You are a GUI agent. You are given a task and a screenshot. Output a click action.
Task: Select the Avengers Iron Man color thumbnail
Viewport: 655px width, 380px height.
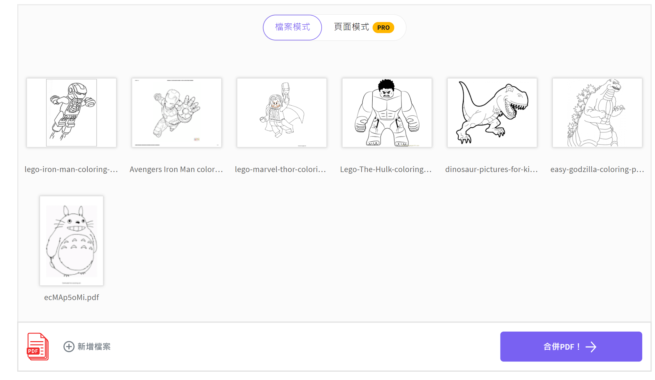pos(177,113)
